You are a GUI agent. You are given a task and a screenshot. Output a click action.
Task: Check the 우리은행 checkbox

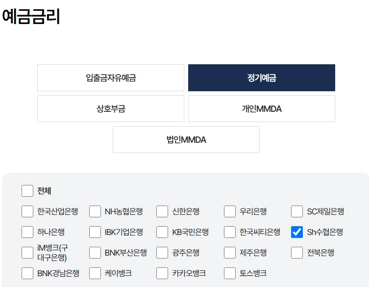pyautogui.click(x=230, y=211)
